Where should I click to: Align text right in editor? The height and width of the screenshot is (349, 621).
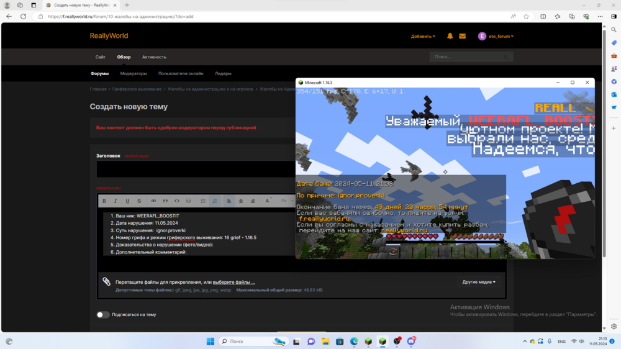click(x=253, y=201)
